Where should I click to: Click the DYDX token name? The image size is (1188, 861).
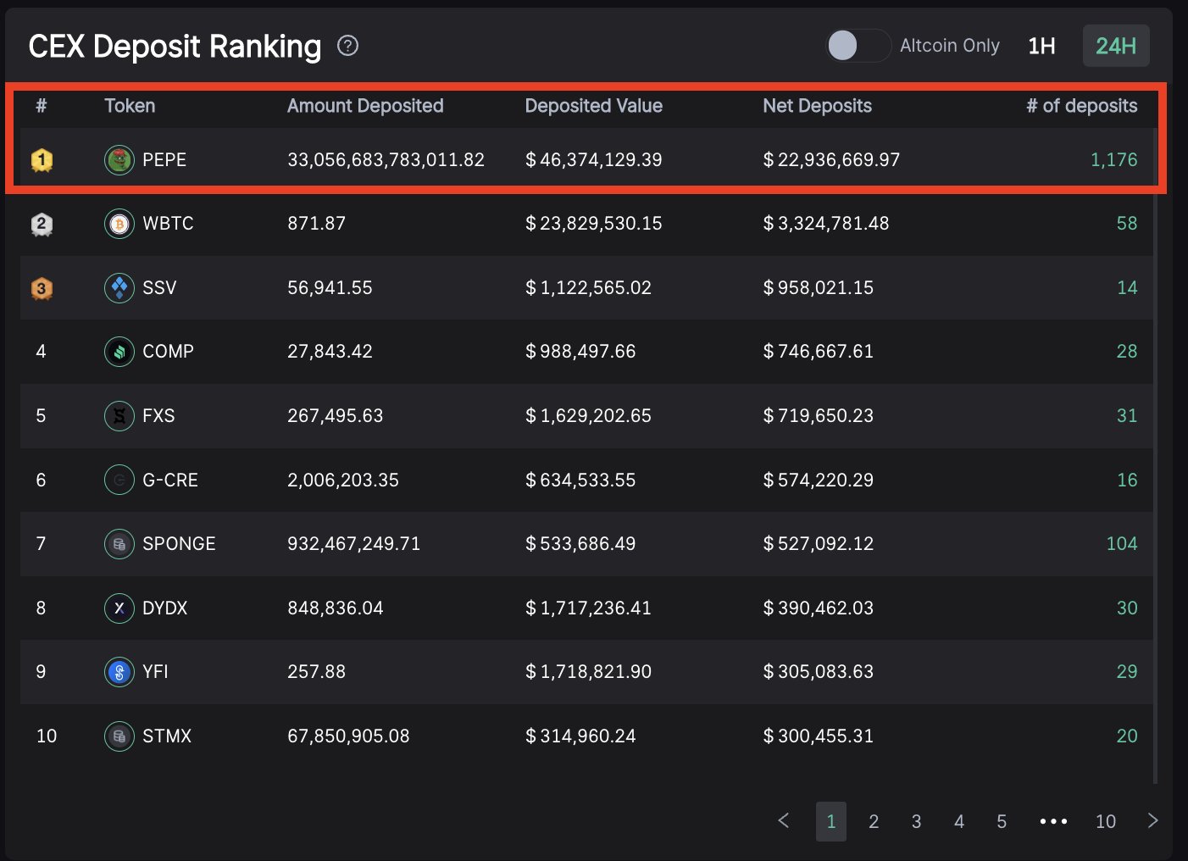click(x=165, y=608)
